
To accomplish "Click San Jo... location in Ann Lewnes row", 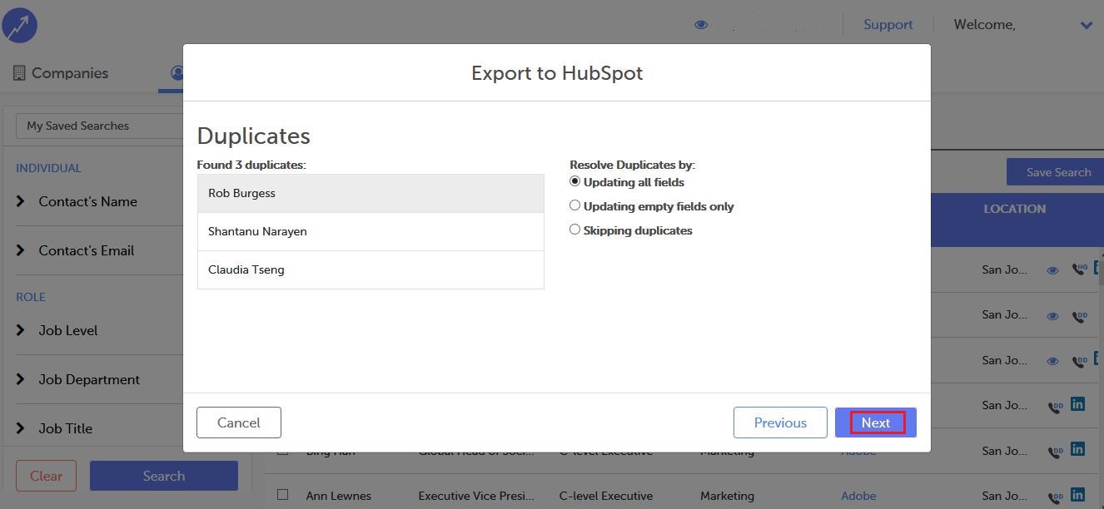I will click(1004, 496).
